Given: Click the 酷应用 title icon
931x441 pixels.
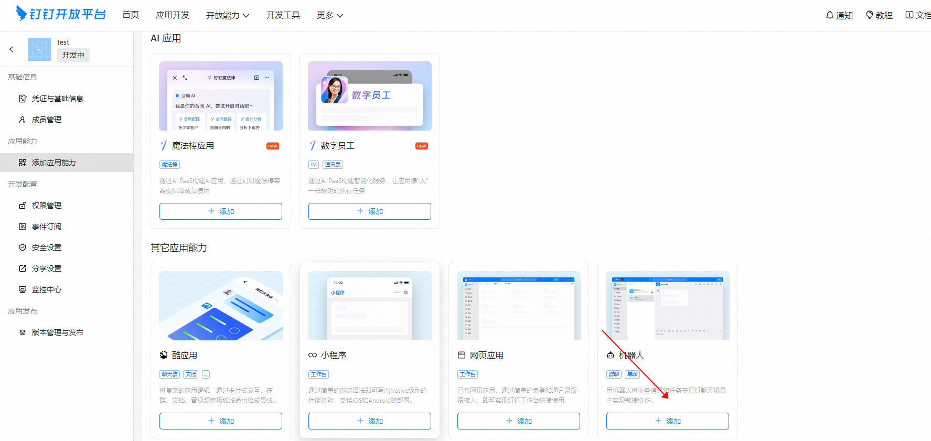Looking at the screenshot, I should click(x=164, y=355).
